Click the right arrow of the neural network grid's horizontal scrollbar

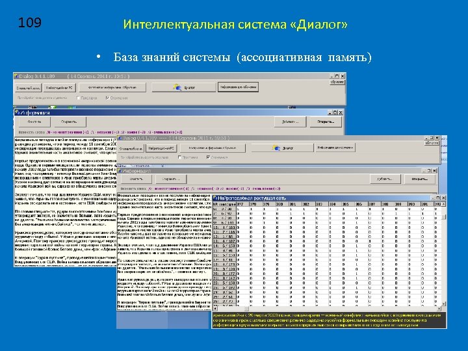439,309
